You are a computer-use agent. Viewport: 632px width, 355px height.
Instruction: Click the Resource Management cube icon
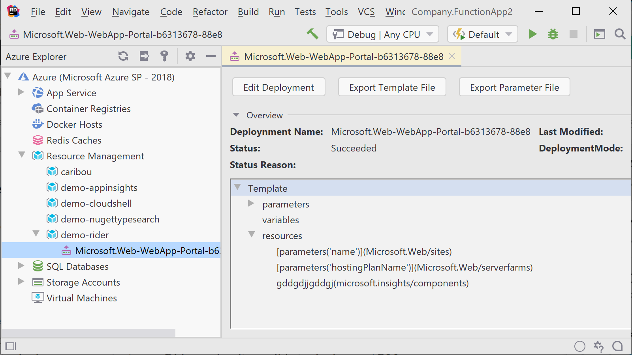pyautogui.click(x=38, y=156)
